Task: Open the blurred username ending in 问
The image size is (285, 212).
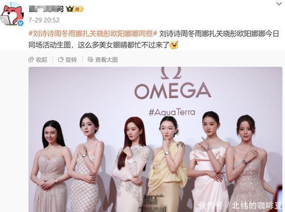Action: pos(46,9)
